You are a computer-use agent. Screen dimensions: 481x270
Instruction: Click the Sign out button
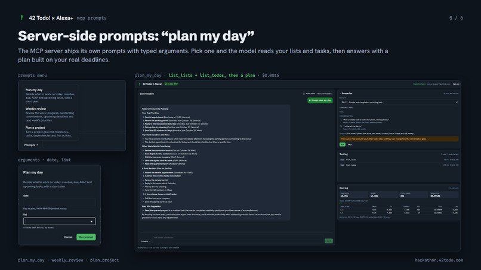click(456, 84)
